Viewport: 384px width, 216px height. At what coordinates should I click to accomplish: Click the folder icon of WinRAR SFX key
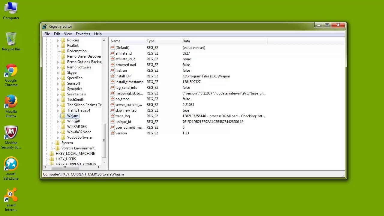[63, 127]
